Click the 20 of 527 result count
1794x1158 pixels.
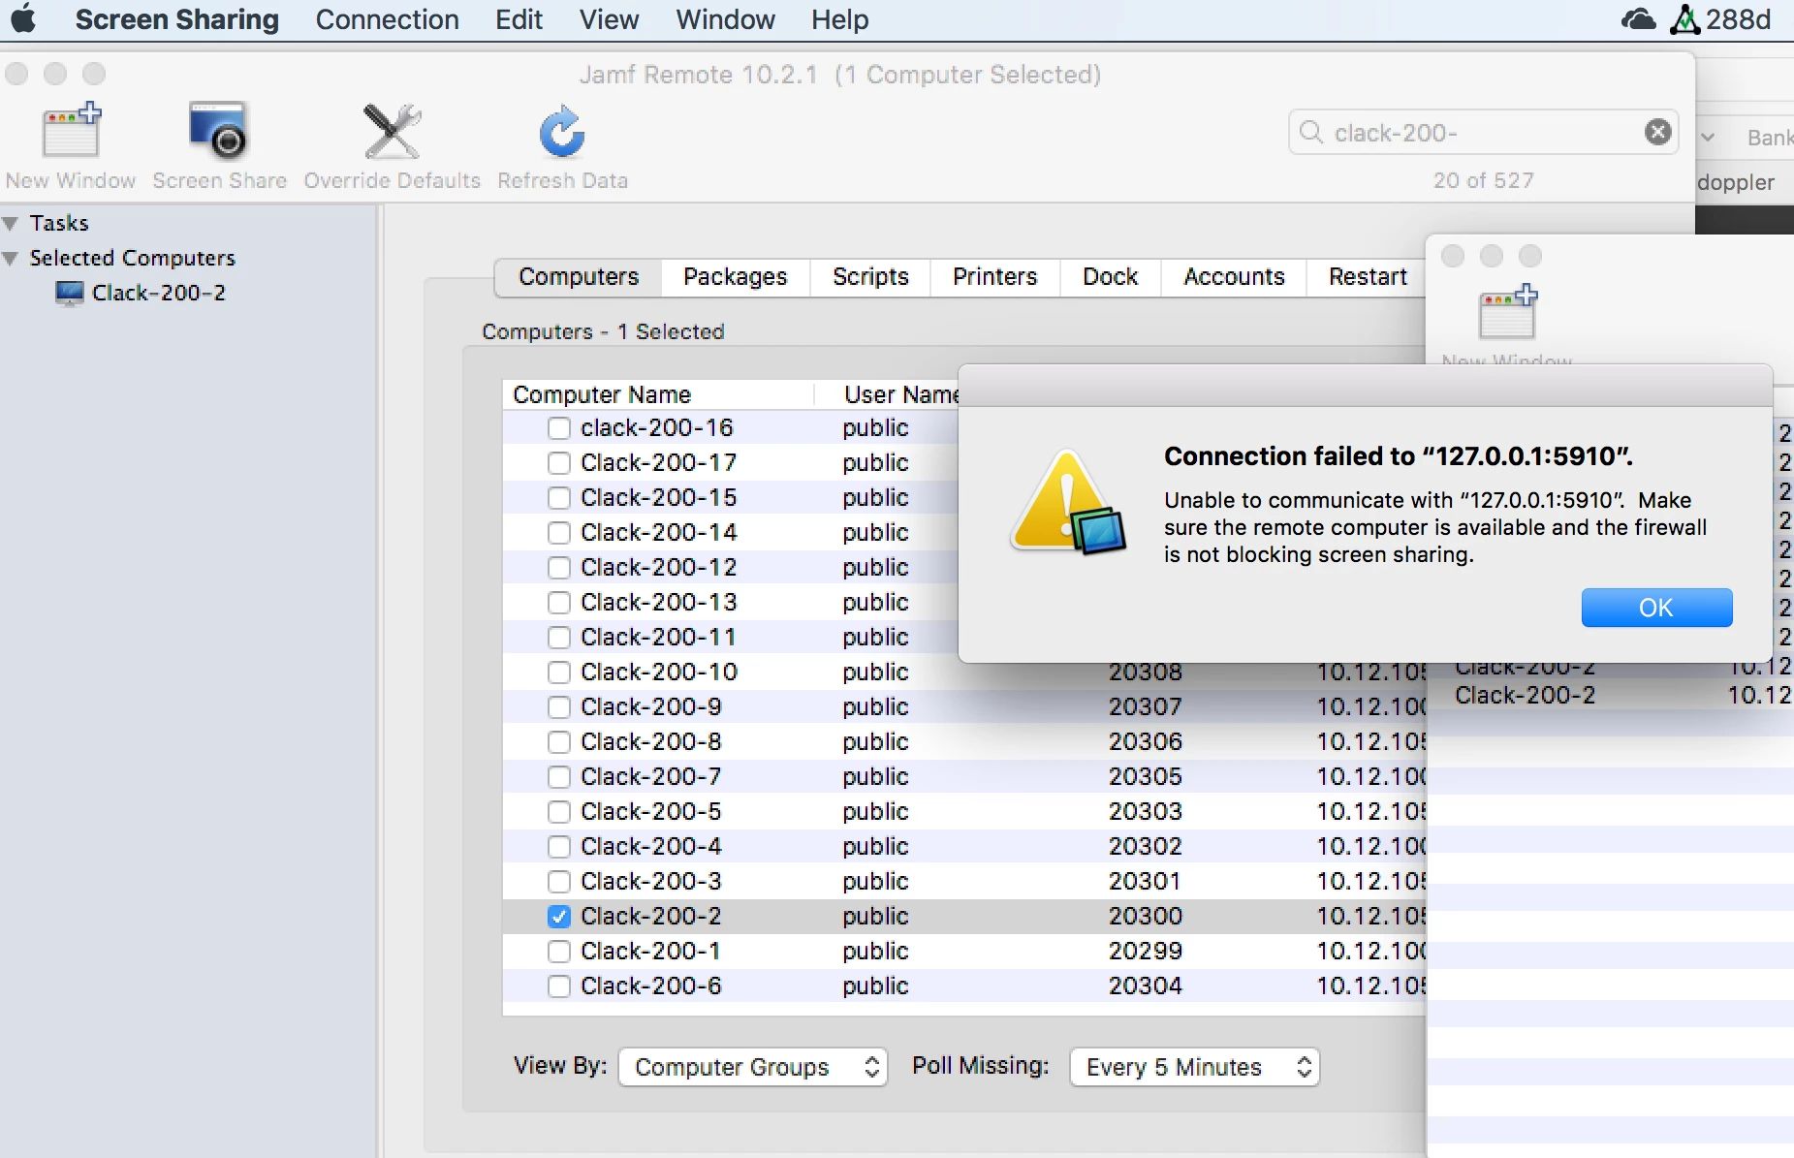coord(1483,180)
